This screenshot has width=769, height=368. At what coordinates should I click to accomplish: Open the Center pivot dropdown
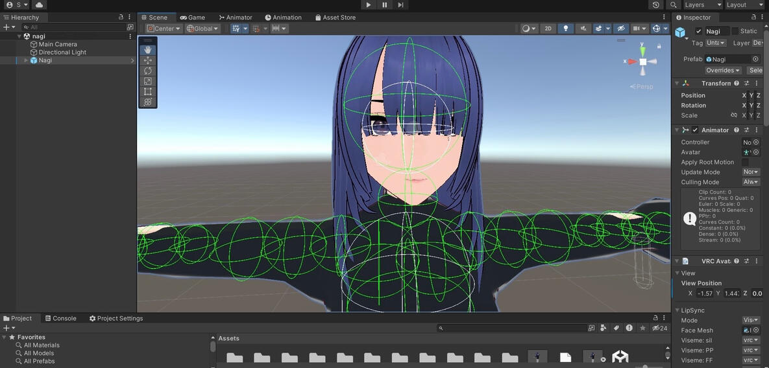point(164,29)
